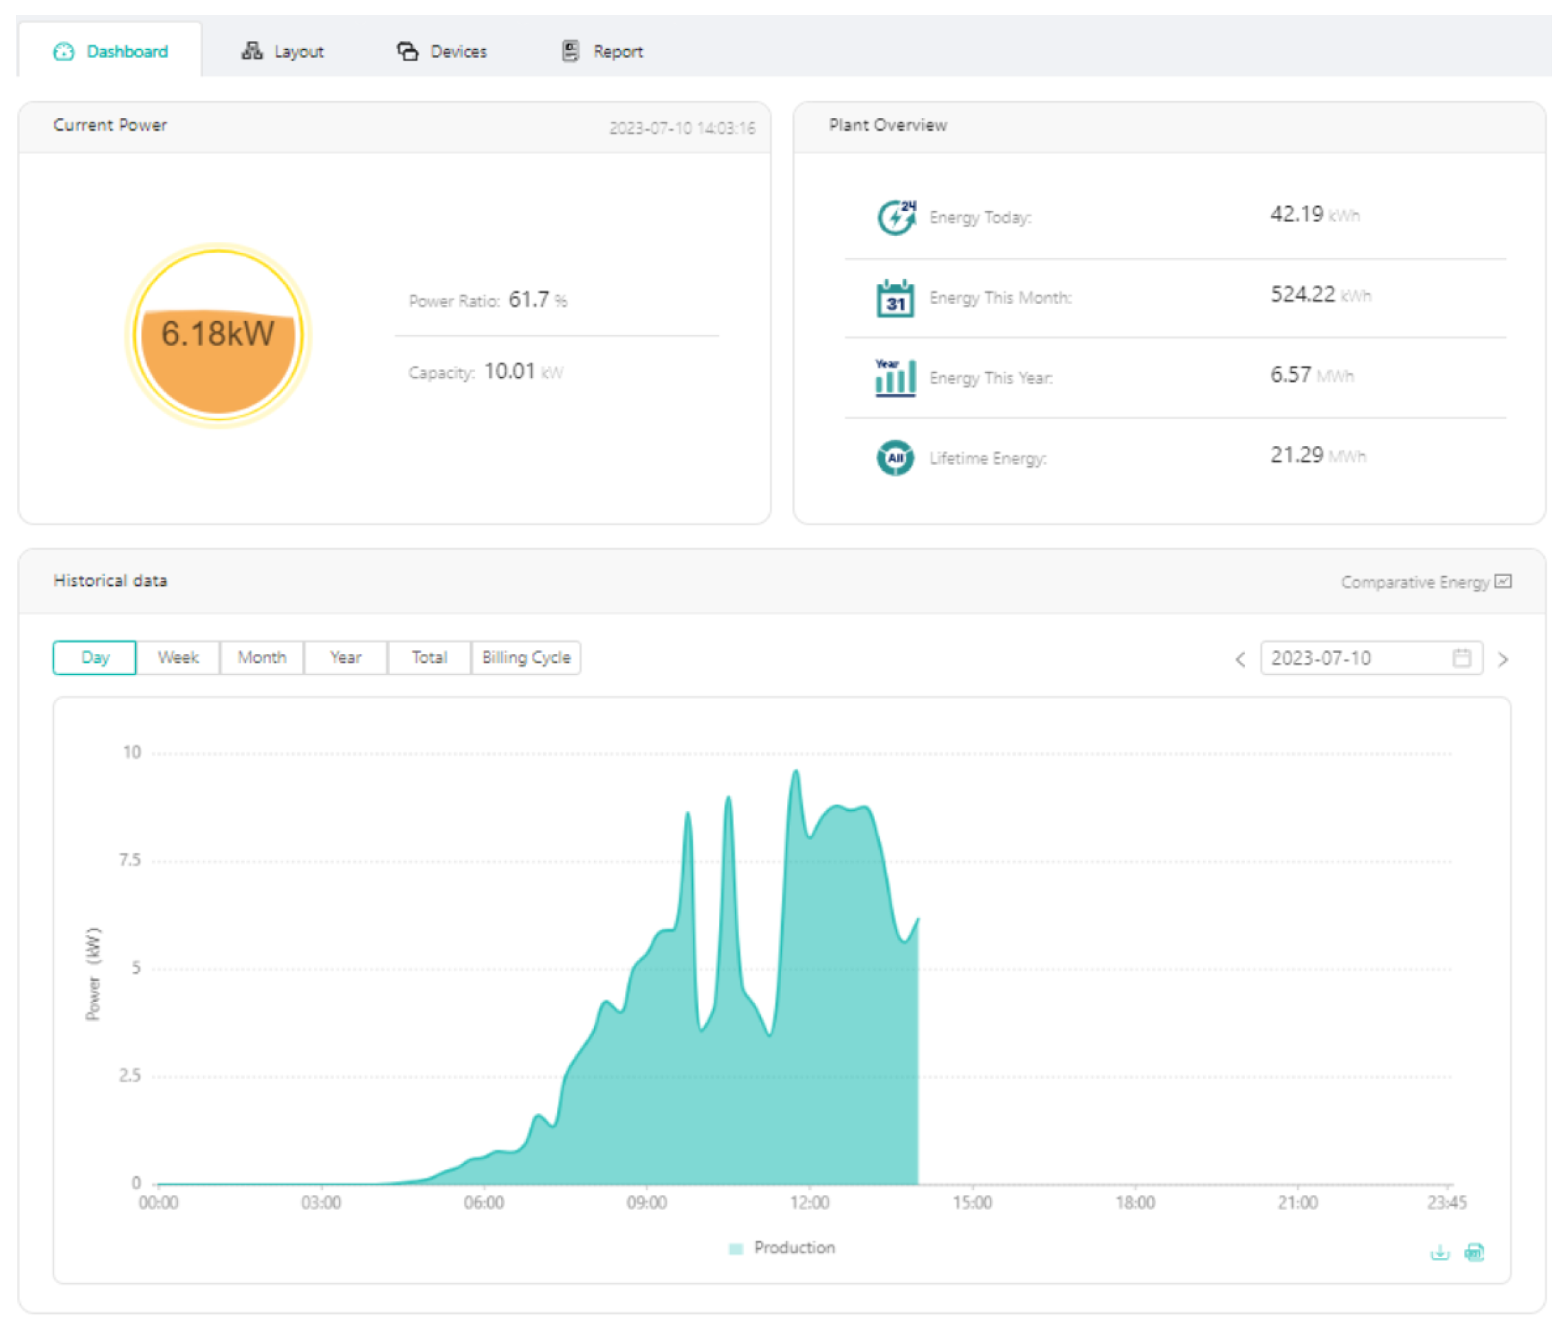1568x1329 pixels.
Task: Open the Report tab
Action: [x=602, y=52]
